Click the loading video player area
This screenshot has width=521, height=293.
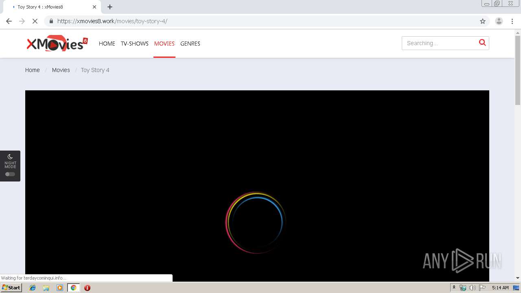257,186
